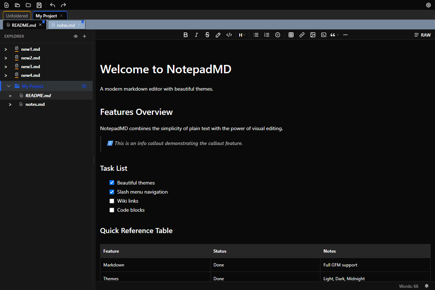Add a hyperlink with the link icon
This screenshot has width=435, height=290.
pos(302,34)
